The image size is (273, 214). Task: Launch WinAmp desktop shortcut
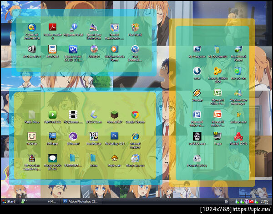(197, 93)
